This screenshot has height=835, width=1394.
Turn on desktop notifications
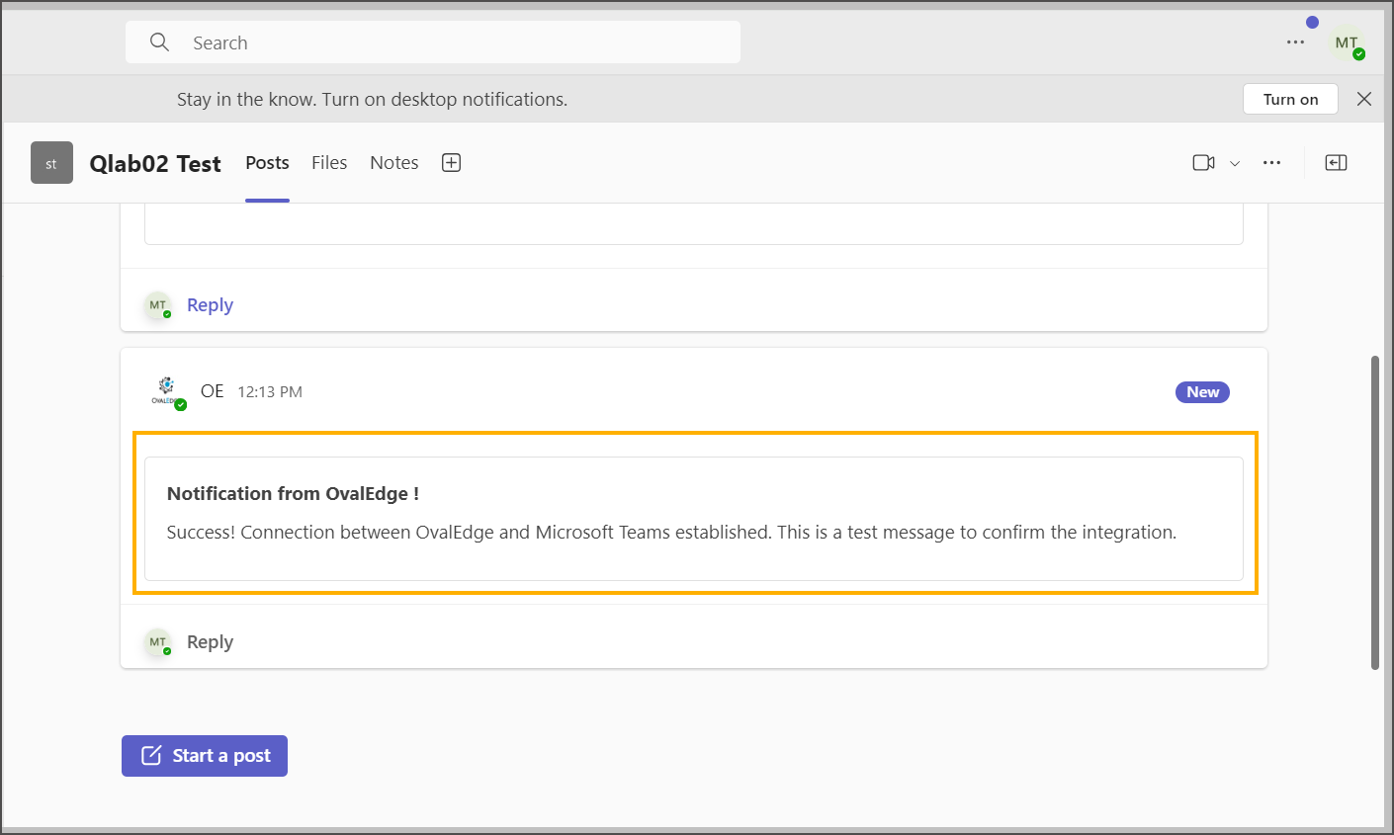[1290, 99]
